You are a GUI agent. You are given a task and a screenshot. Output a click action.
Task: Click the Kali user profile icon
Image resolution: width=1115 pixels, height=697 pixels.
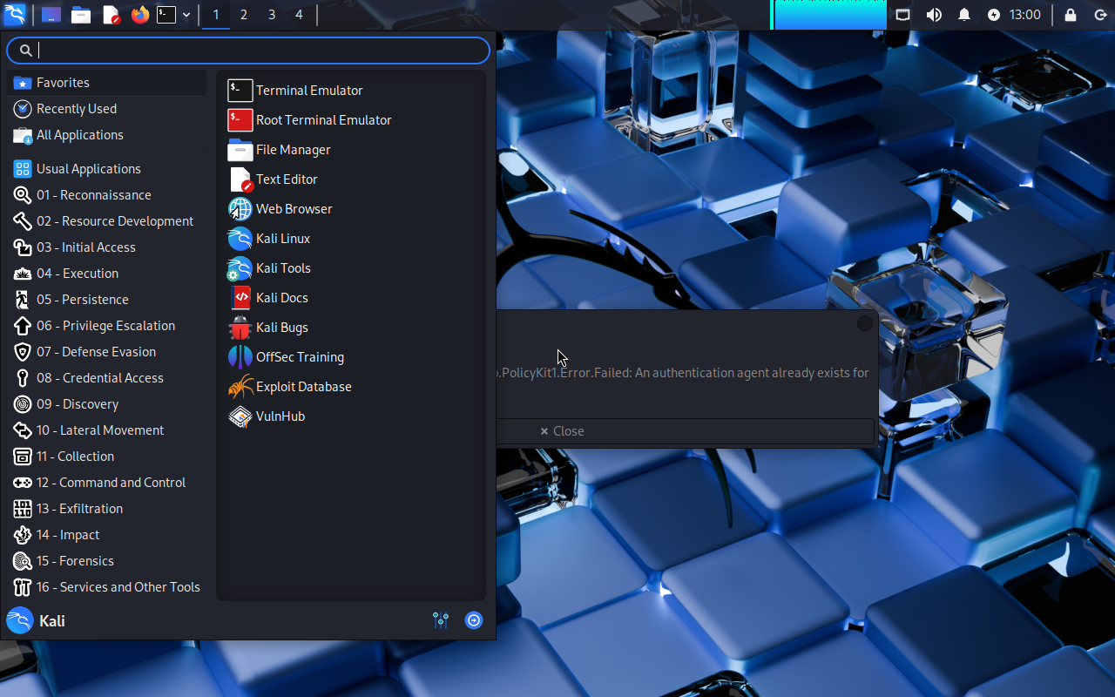[x=19, y=620]
